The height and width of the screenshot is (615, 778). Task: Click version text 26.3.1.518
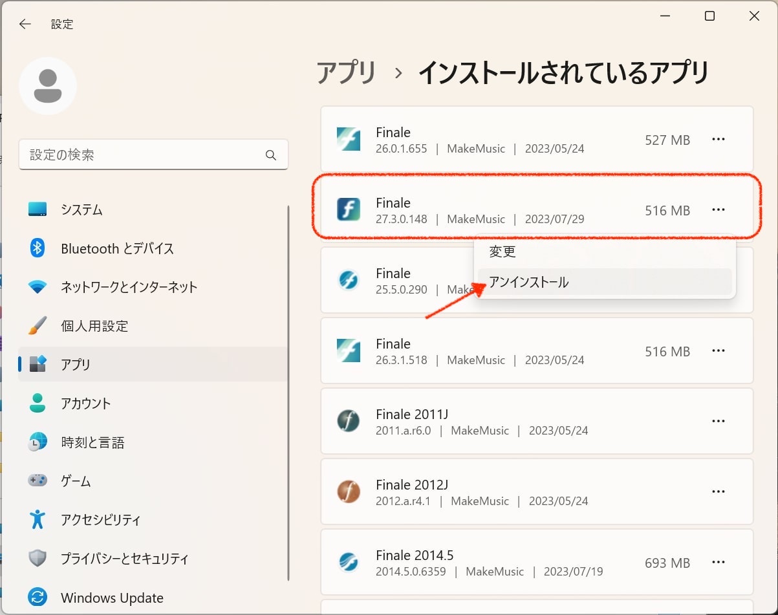click(x=402, y=360)
